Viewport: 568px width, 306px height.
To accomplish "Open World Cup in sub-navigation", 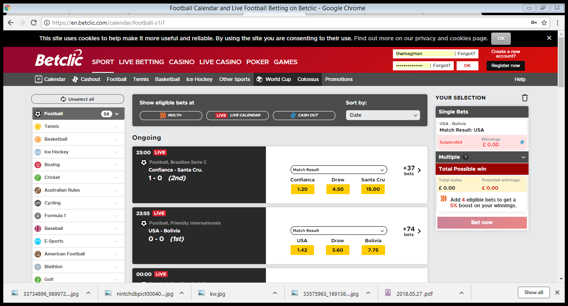I will [x=273, y=79].
